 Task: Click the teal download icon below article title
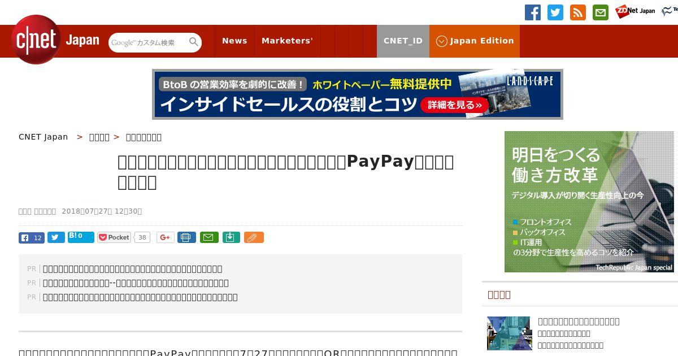pyautogui.click(x=231, y=238)
